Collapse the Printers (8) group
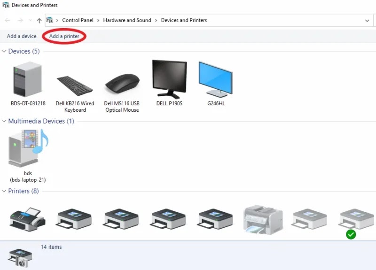 [x=4, y=191]
